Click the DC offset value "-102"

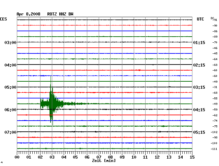coord(214,132)
